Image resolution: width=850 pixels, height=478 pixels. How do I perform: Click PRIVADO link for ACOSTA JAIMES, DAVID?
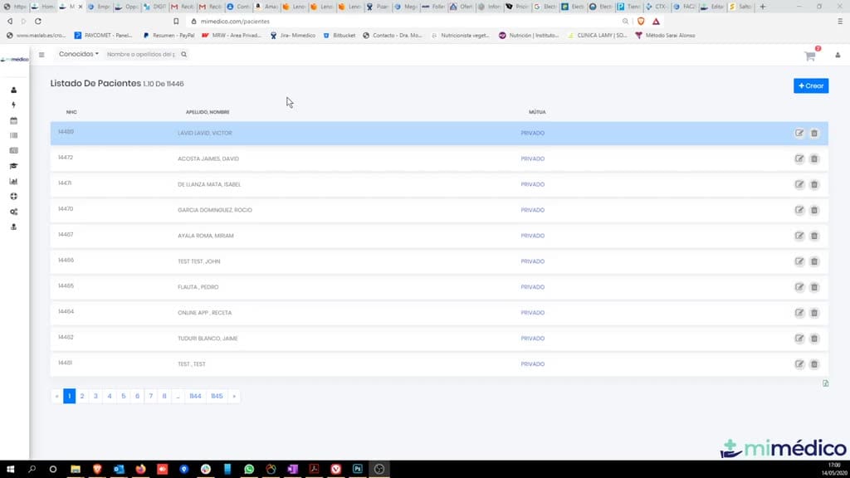point(532,159)
